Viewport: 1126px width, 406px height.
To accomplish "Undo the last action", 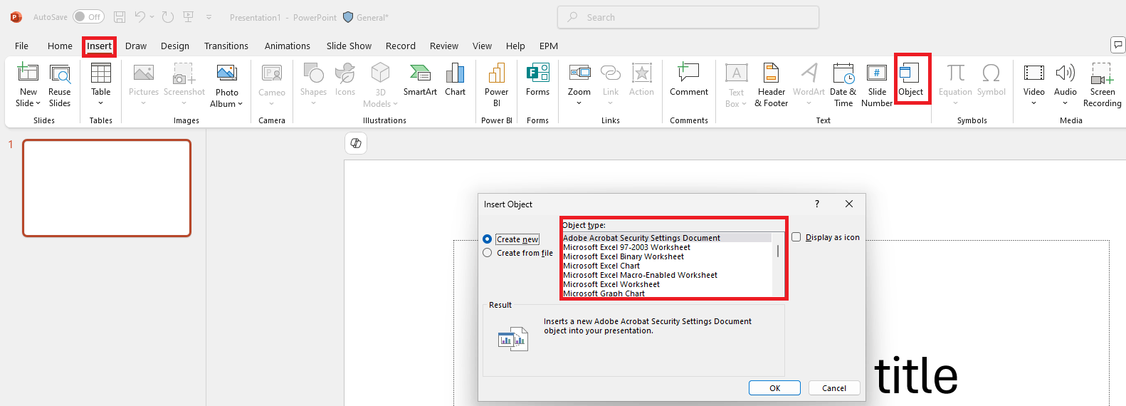I will point(140,17).
